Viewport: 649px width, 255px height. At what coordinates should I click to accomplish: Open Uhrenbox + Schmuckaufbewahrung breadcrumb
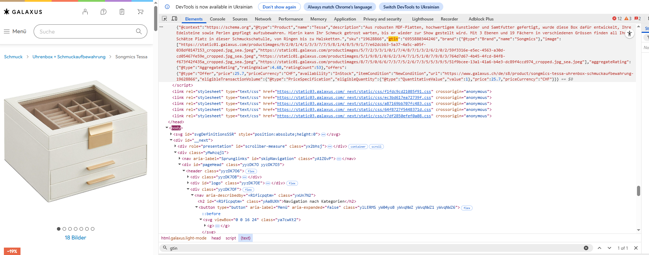coord(69,57)
